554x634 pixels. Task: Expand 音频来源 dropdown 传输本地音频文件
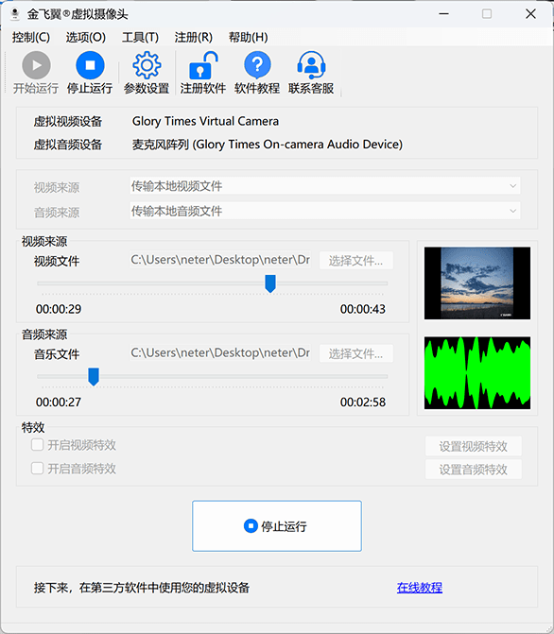(x=325, y=211)
